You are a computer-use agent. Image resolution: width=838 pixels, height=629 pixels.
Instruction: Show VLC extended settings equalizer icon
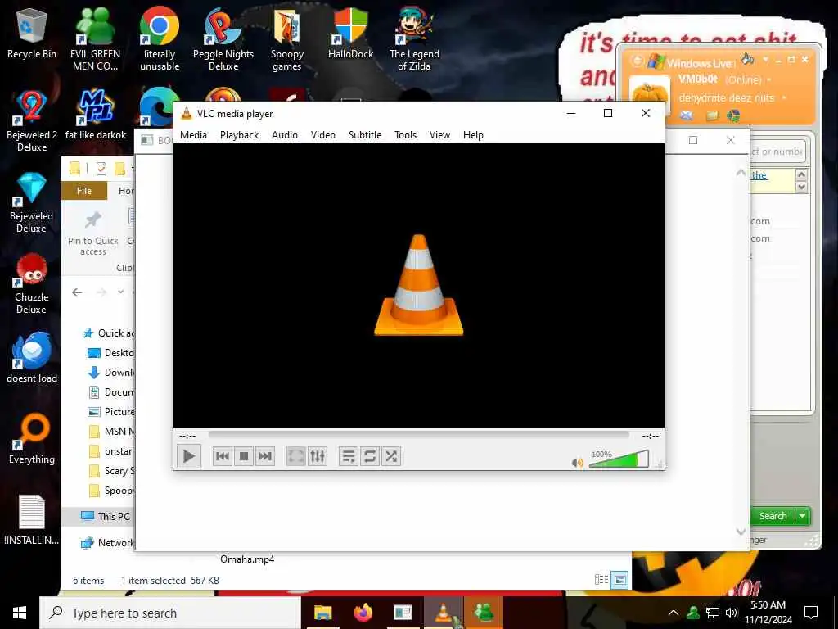[318, 456]
